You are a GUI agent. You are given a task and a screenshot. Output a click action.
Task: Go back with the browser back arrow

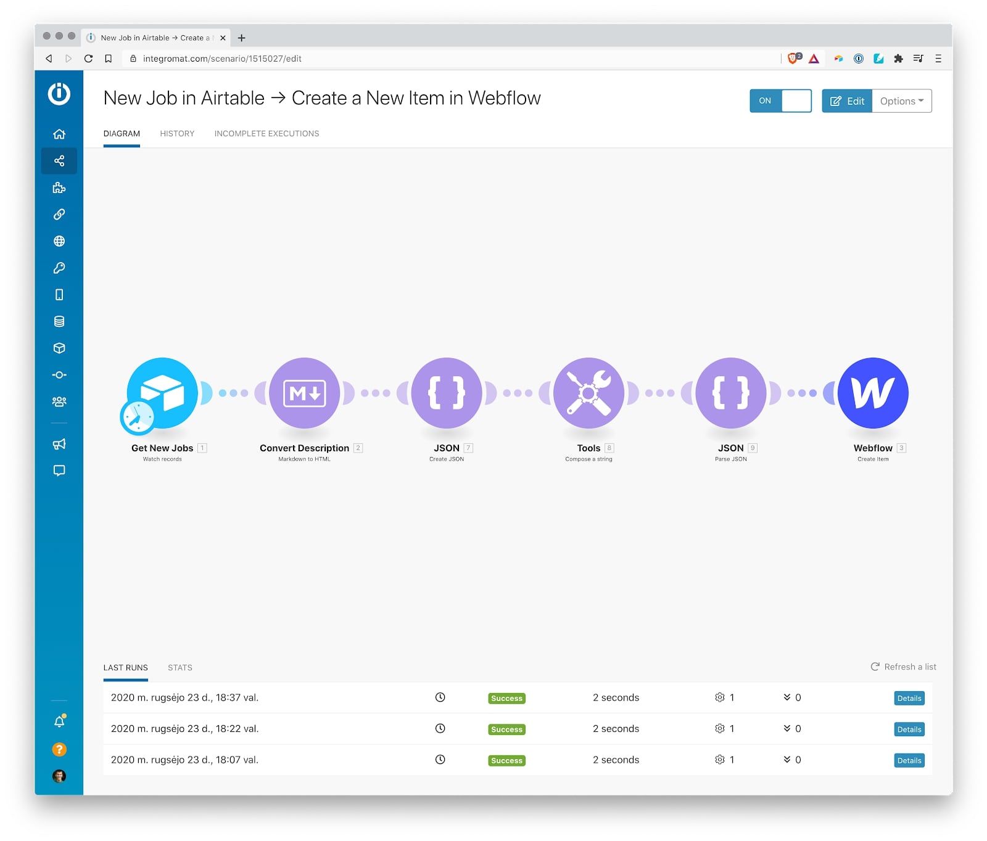click(x=49, y=59)
